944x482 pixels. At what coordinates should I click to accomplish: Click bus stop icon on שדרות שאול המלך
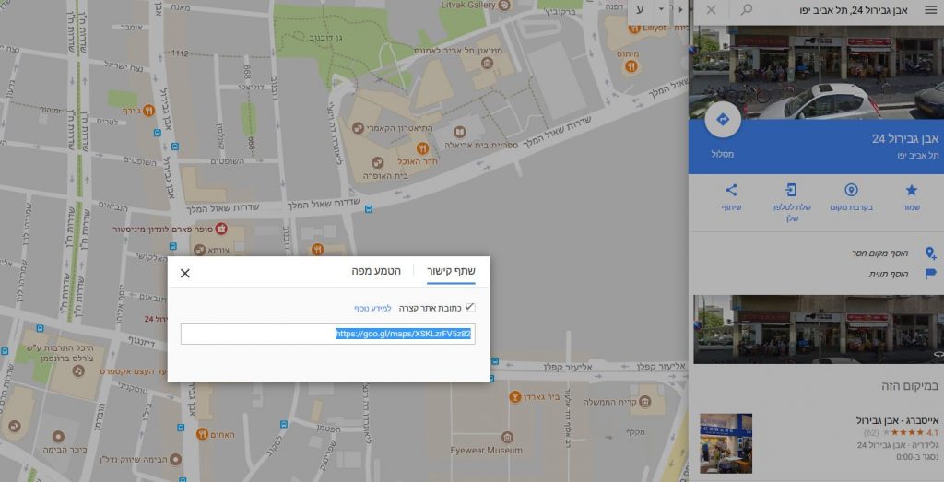tap(369, 209)
